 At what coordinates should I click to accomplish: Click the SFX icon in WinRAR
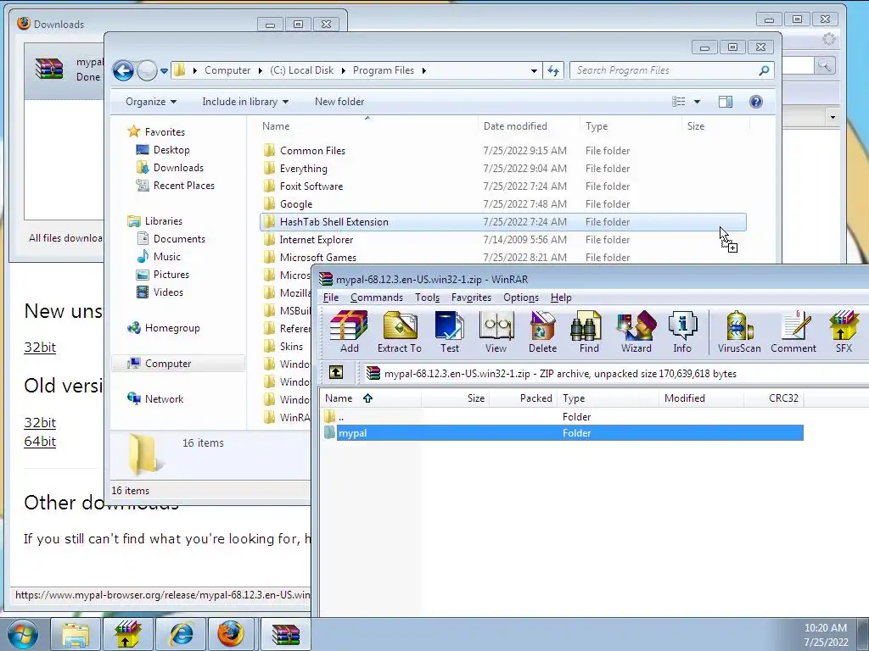click(x=844, y=331)
